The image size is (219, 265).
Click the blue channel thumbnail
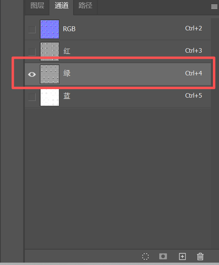tap(50, 96)
